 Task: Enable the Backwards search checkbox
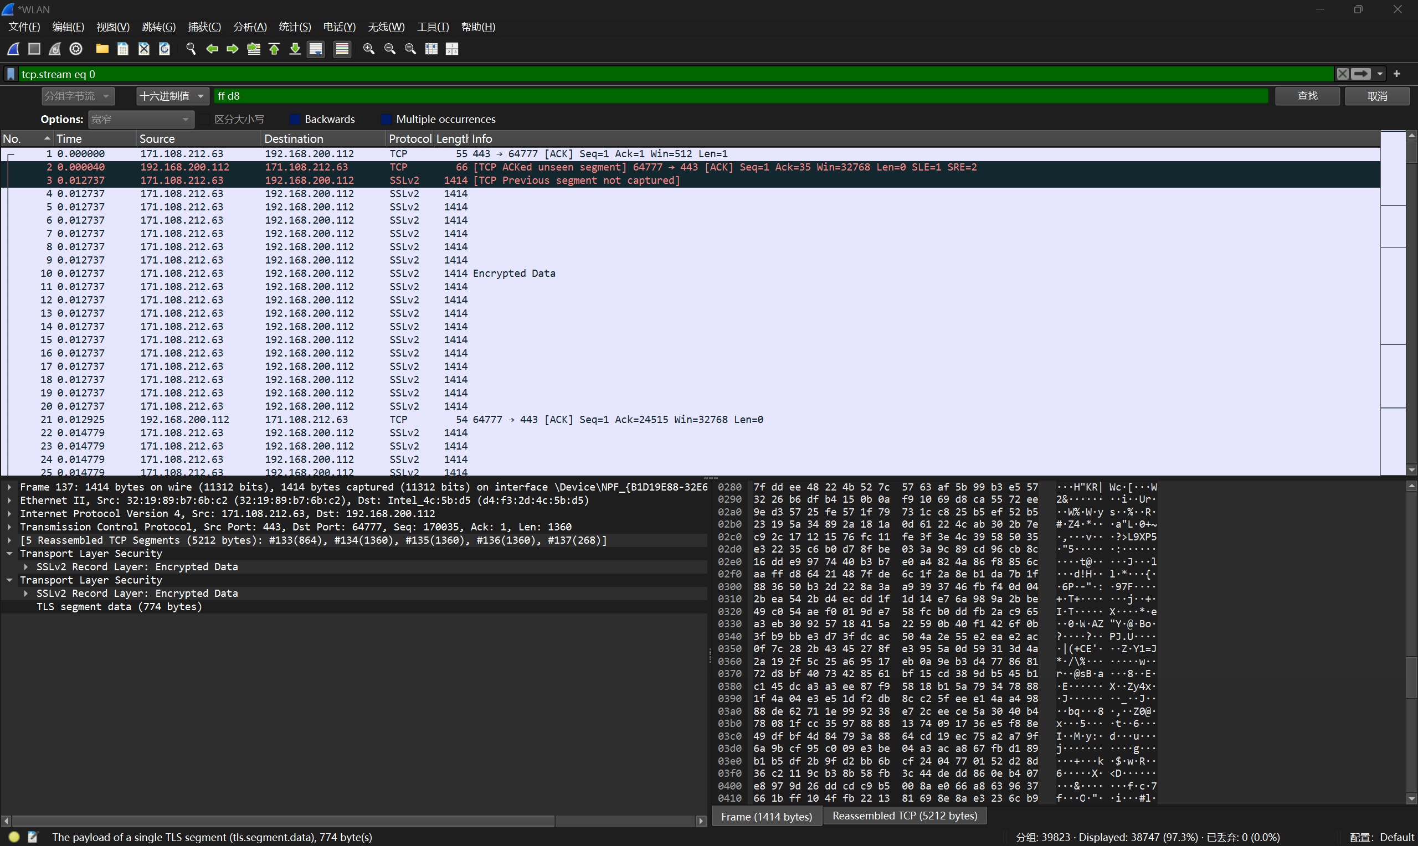pyautogui.click(x=295, y=119)
